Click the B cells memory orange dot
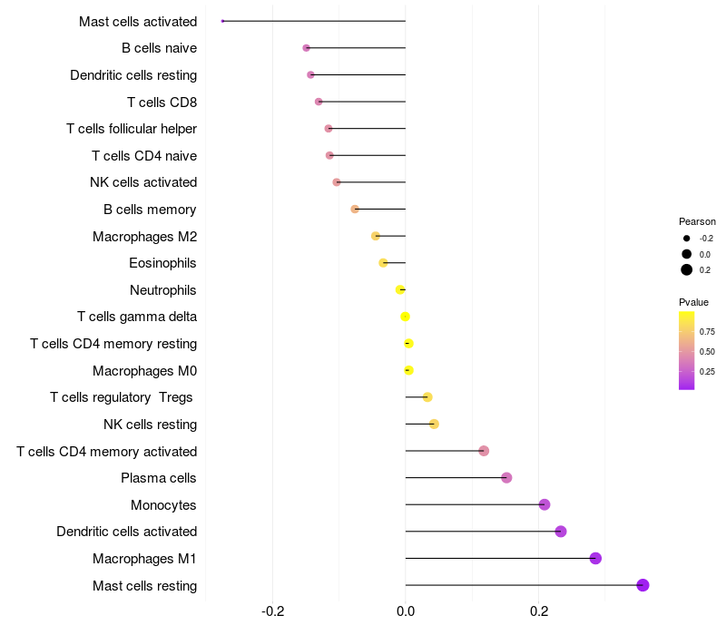 [355, 210]
